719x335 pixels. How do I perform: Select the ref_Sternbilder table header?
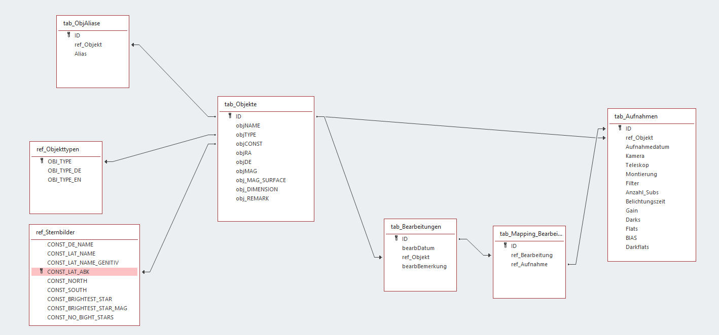[x=84, y=232]
